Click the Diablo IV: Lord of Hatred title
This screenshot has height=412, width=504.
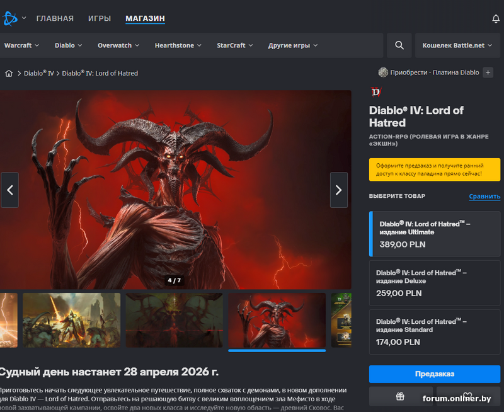pyautogui.click(x=416, y=117)
